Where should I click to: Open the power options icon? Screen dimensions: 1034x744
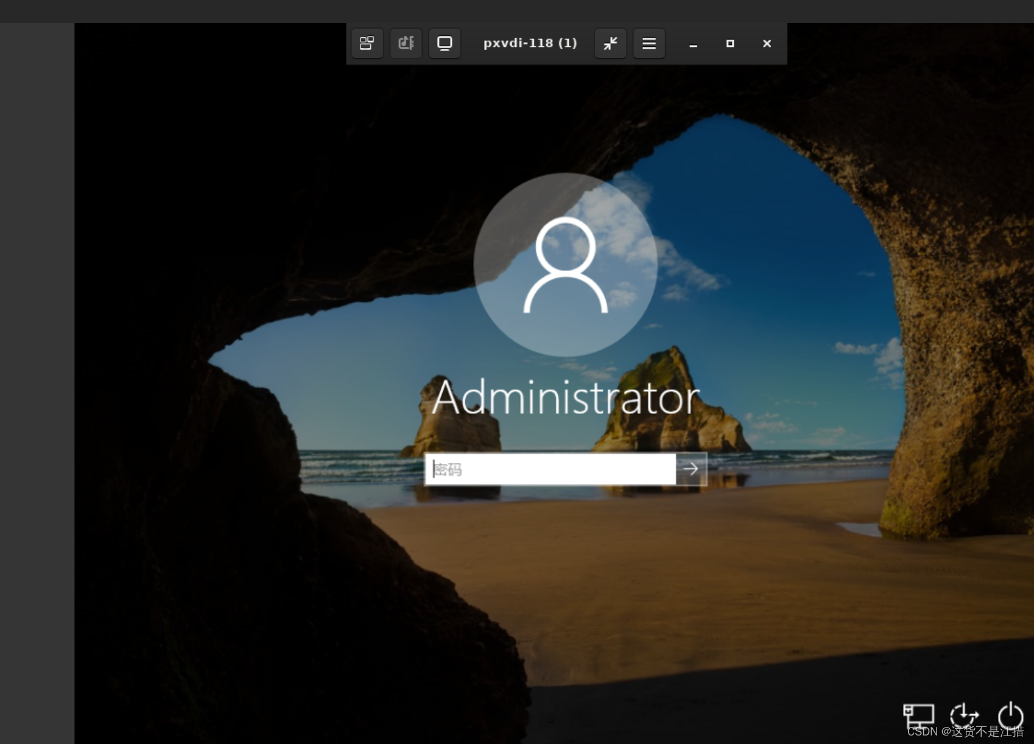pyautogui.click(x=1011, y=715)
